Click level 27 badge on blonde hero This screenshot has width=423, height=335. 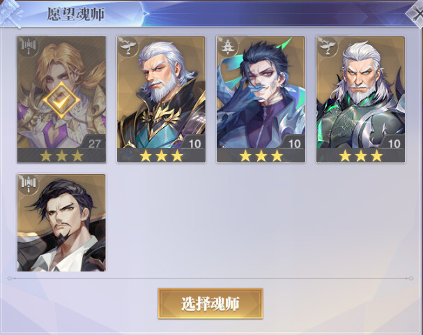(93, 142)
